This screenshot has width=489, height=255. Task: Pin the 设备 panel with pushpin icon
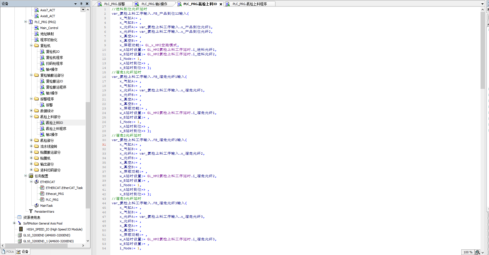coord(81,4)
